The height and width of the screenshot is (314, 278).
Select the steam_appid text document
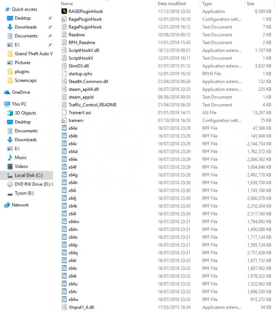81,97
